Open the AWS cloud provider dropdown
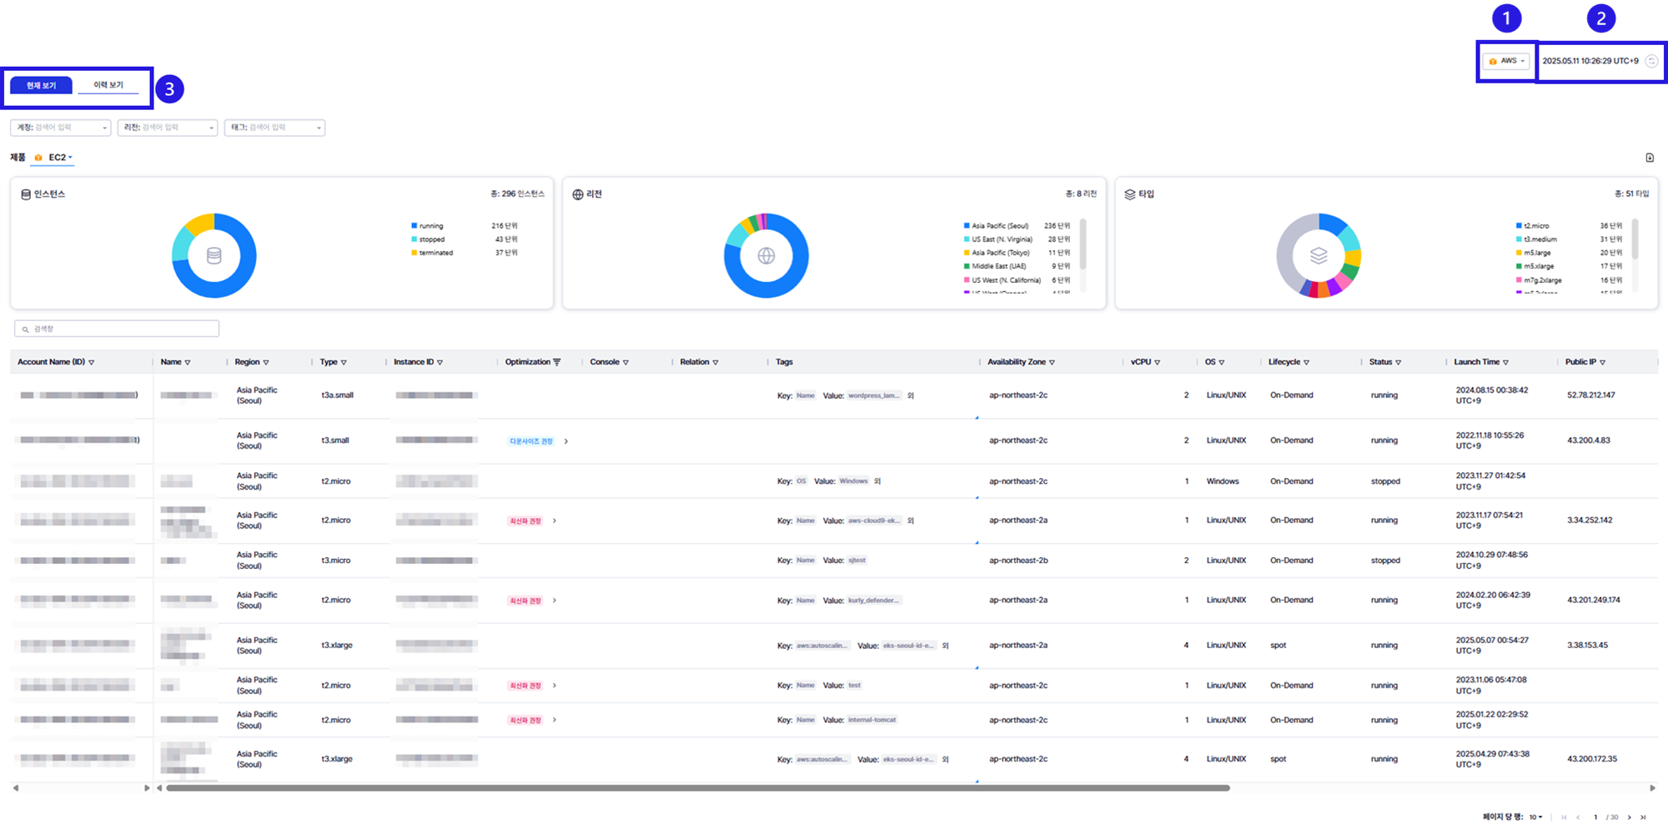The height and width of the screenshot is (835, 1668). pos(1508,61)
